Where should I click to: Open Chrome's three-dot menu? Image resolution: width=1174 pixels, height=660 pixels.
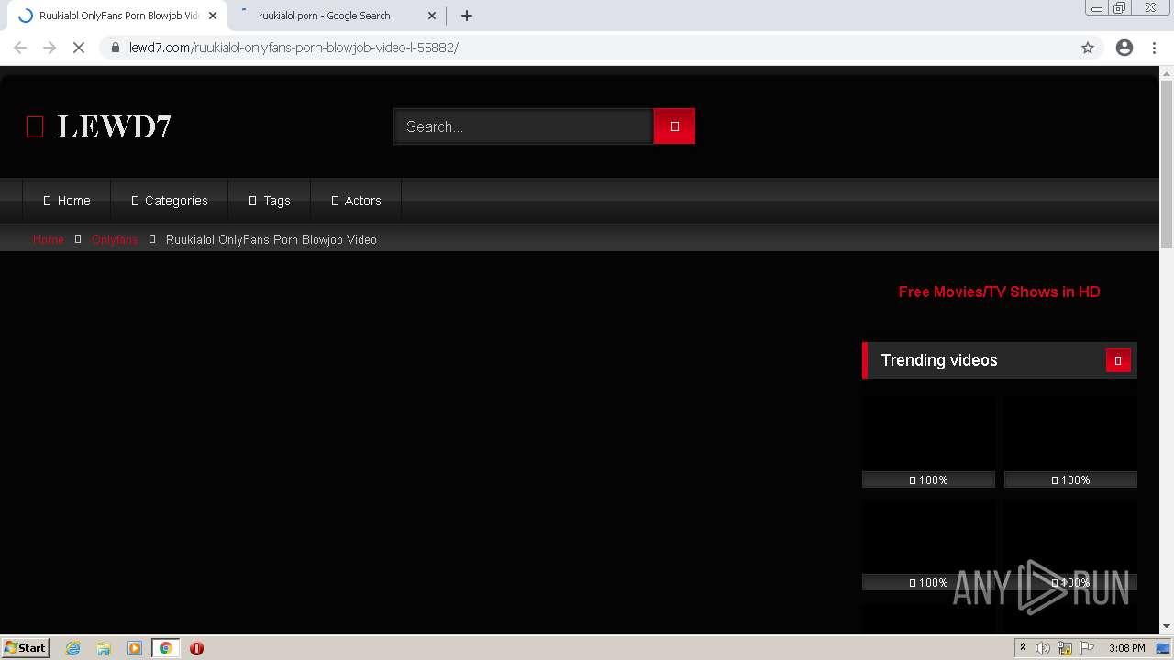tap(1155, 48)
